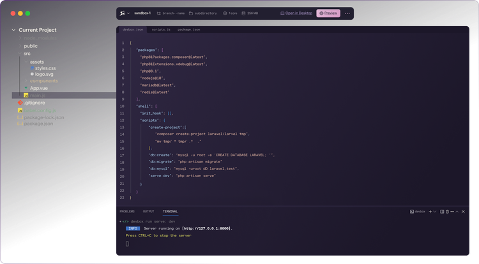Maximize terminal panel with up chevron
Screen dimensions: 479x264
457,212
